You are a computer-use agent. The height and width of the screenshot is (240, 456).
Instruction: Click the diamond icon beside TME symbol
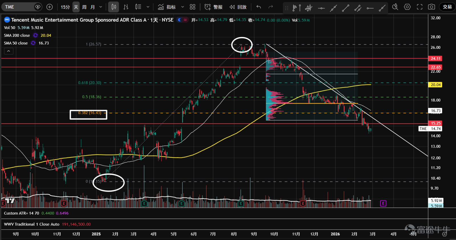pos(38,7)
